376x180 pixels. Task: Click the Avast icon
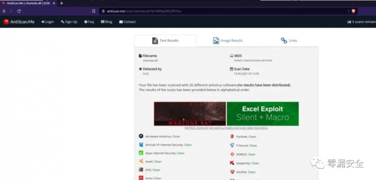coord(141,161)
